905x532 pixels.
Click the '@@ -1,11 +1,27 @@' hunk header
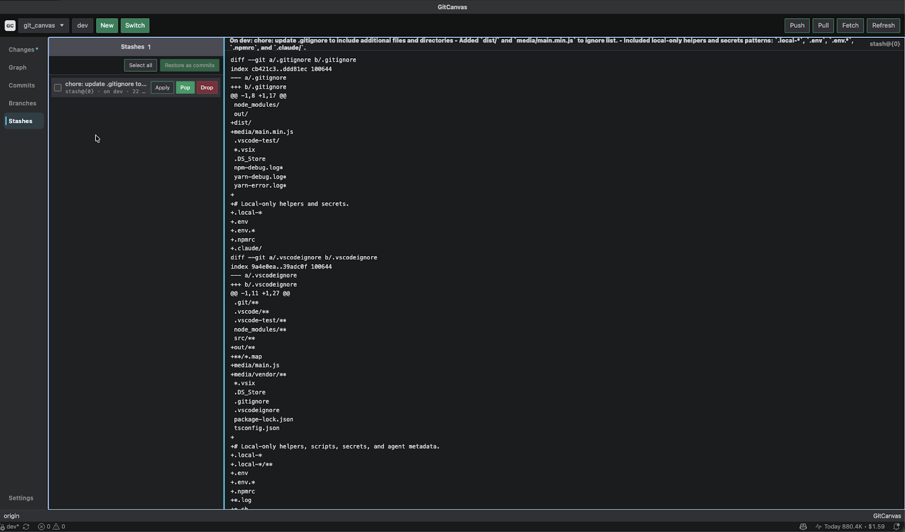pos(260,293)
